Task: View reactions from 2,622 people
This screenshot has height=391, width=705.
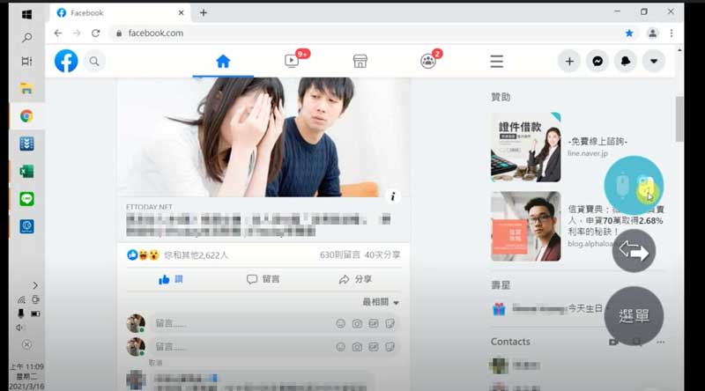Action: [x=196, y=255]
